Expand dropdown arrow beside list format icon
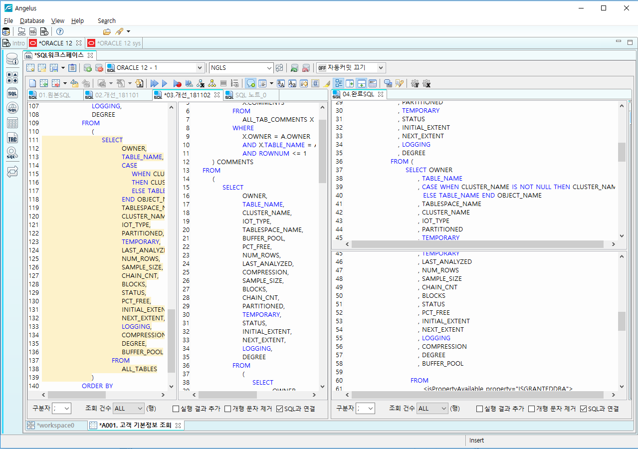 tap(271, 83)
